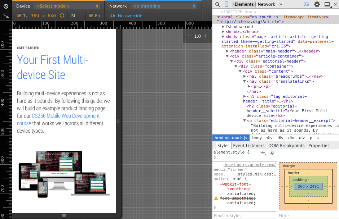Select the media queries bar icon
339x219 pixels.
pyautogui.click(x=5, y=16)
